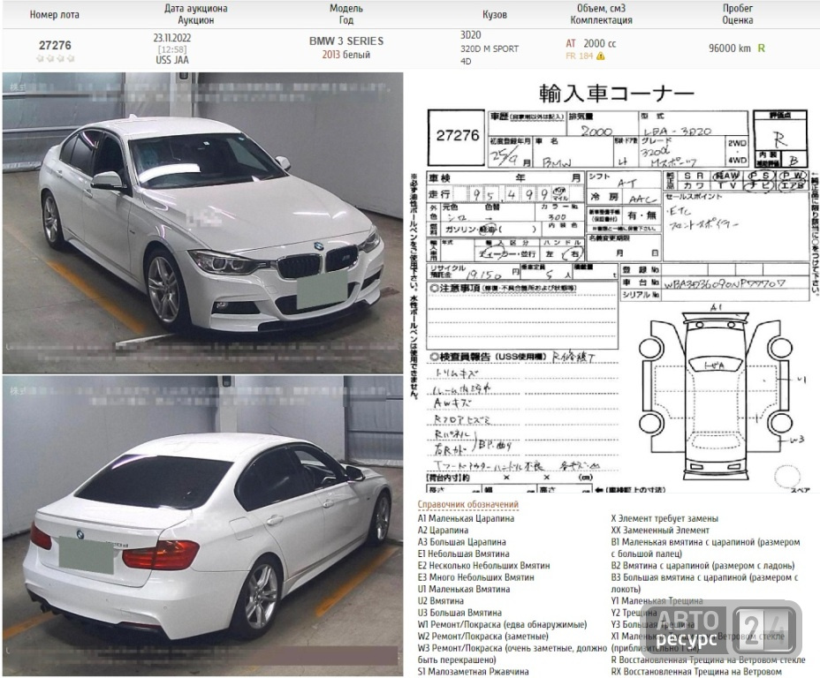
Task: Click the 'Дата аукциона Аукцион' column header
Action: pyautogui.click(x=195, y=15)
